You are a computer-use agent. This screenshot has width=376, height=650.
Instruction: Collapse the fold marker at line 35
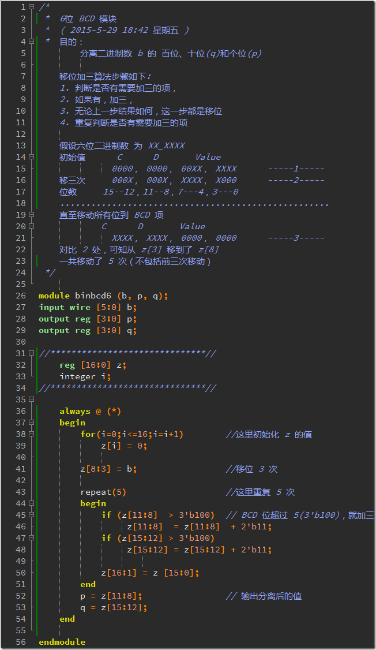tap(32, 399)
